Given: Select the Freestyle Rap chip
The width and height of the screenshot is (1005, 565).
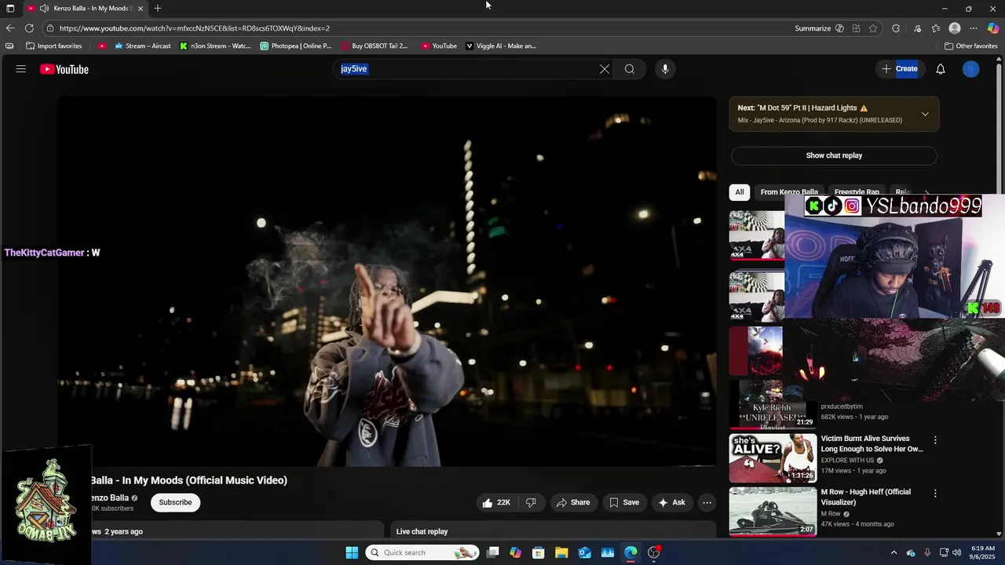Looking at the screenshot, I should click(857, 192).
